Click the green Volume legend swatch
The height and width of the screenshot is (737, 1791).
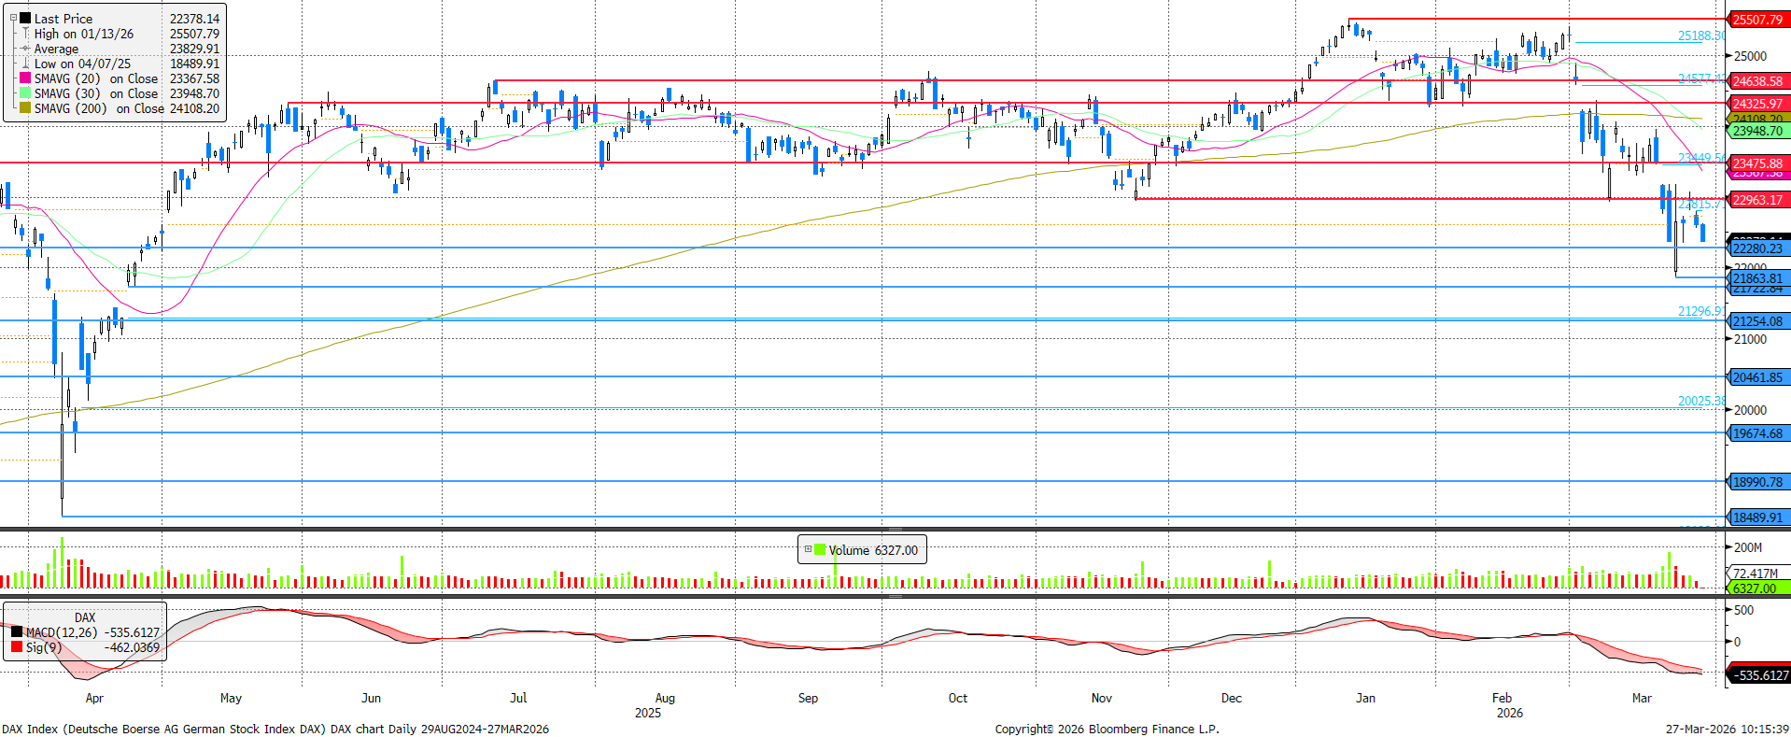(x=820, y=549)
